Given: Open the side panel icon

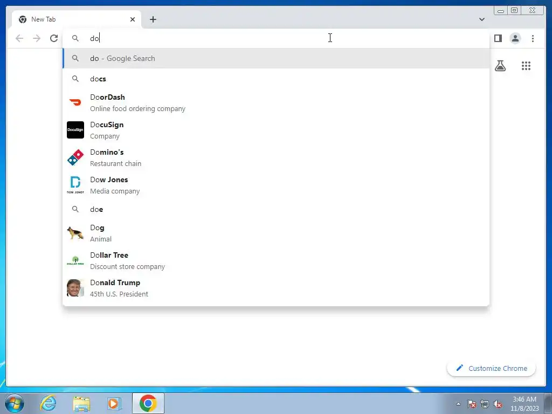Looking at the screenshot, I should click(498, 38).
